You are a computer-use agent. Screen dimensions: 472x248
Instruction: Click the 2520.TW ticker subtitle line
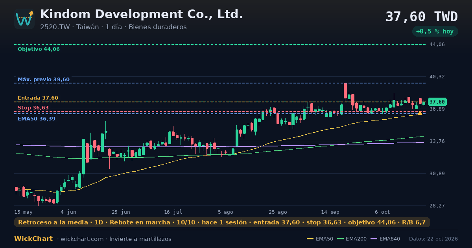113,27
